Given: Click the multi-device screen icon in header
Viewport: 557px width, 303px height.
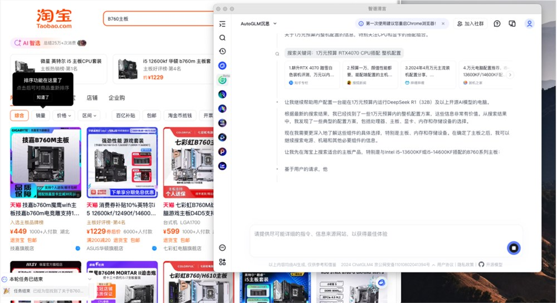Looking at the screenshot, I should click(x=512, y=24).
